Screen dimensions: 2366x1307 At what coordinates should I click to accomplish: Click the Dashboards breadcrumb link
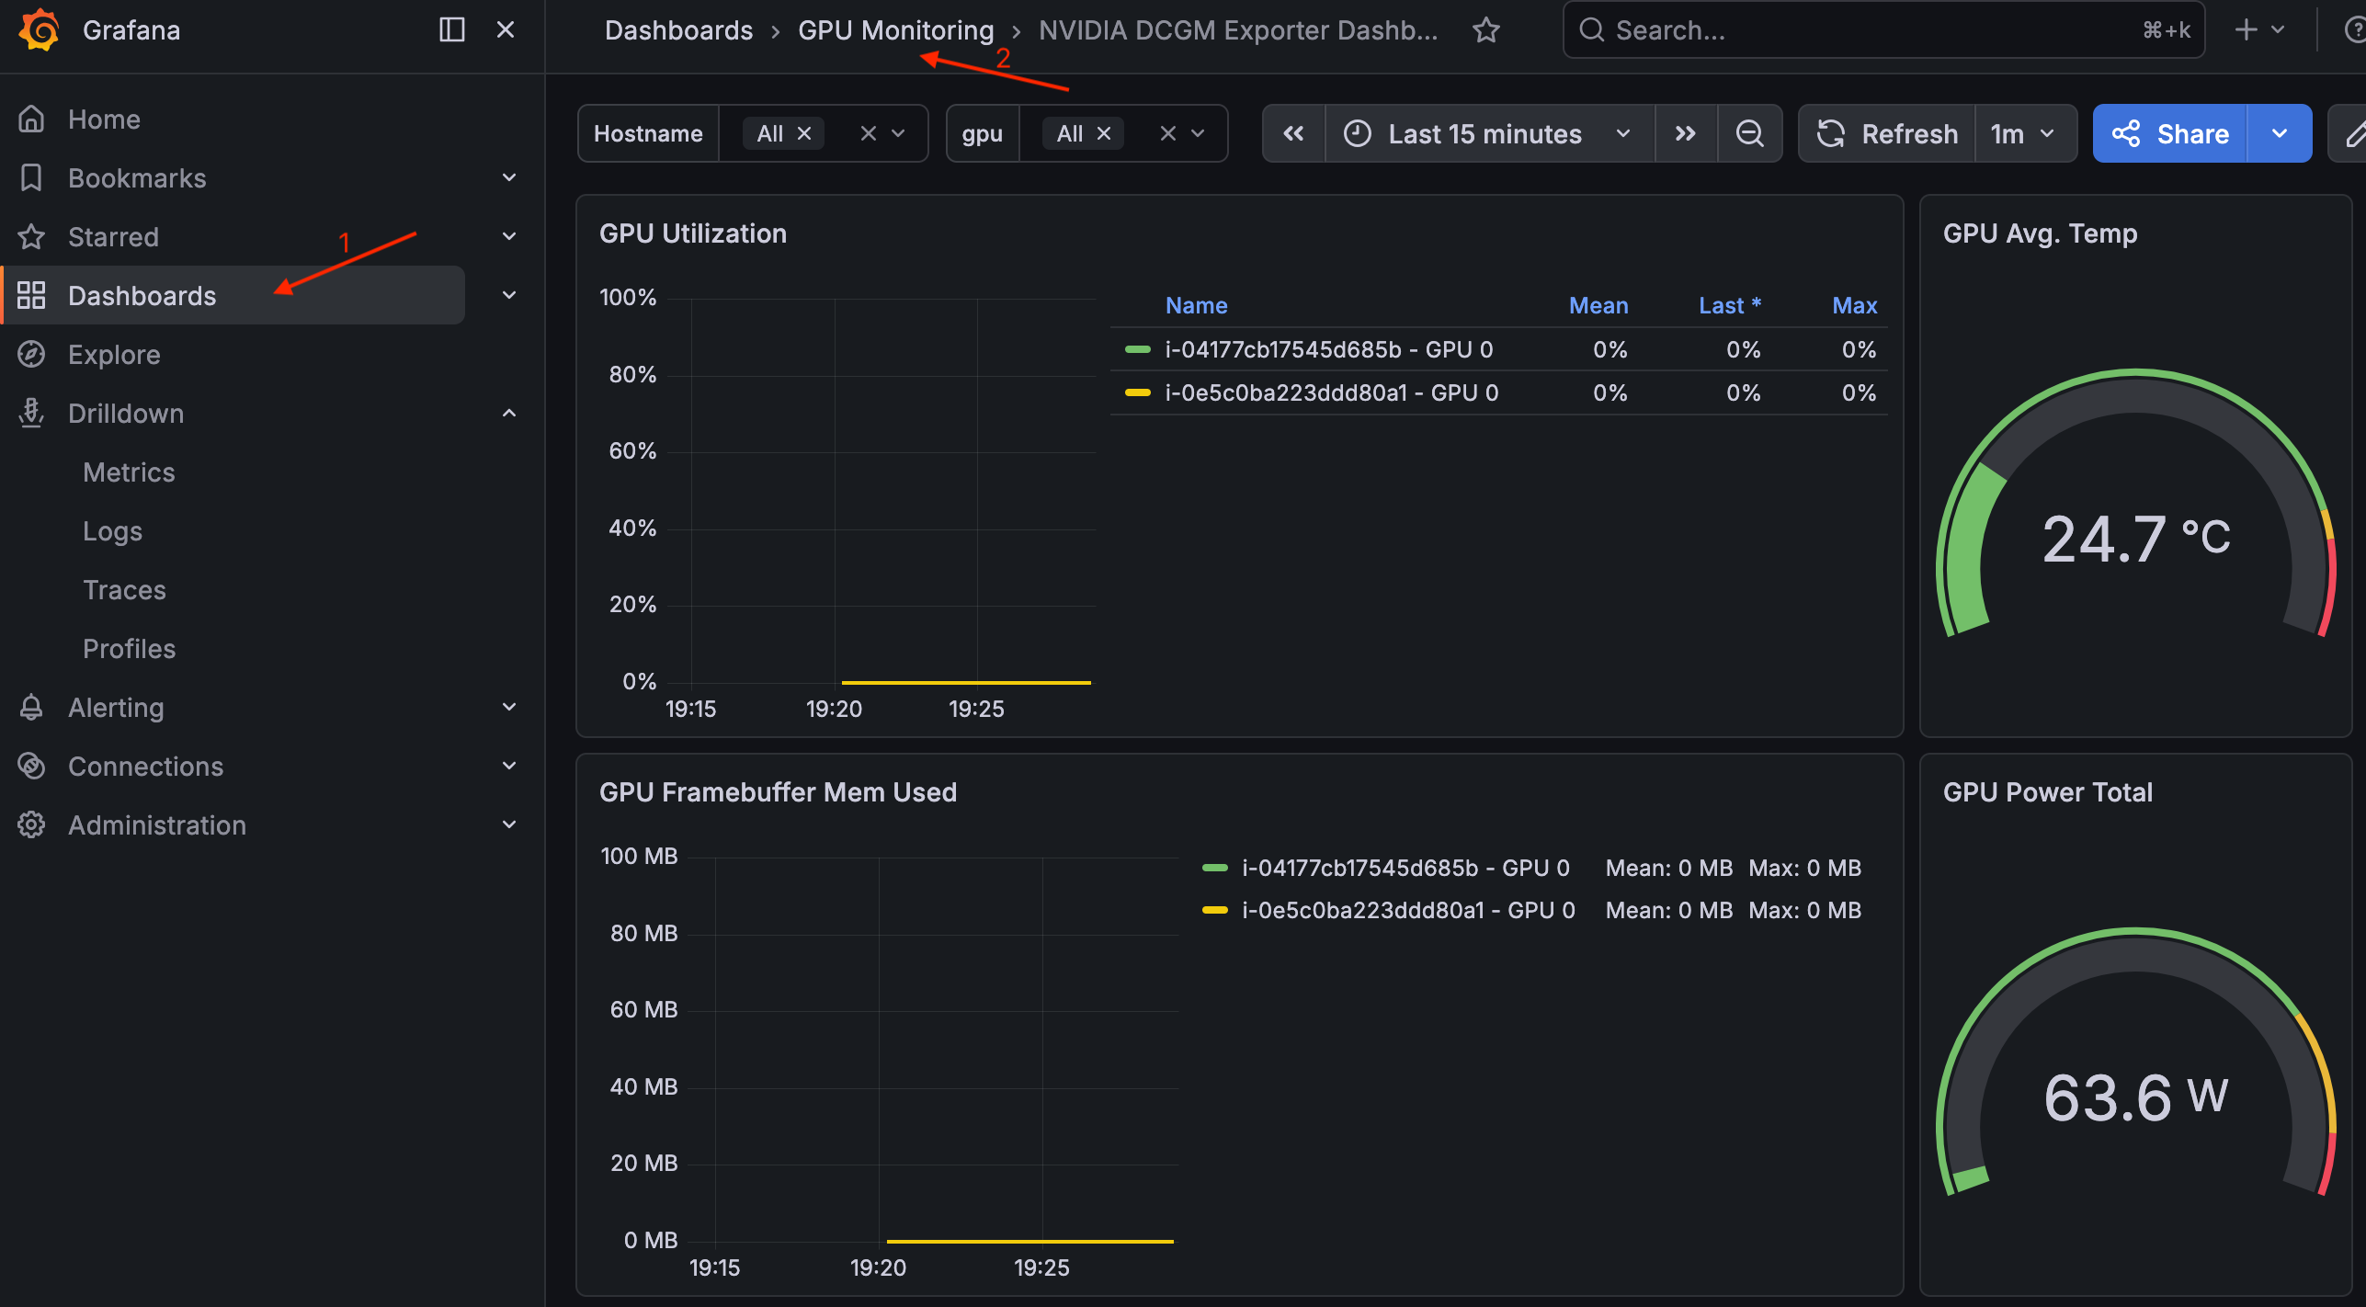point(678,30)
